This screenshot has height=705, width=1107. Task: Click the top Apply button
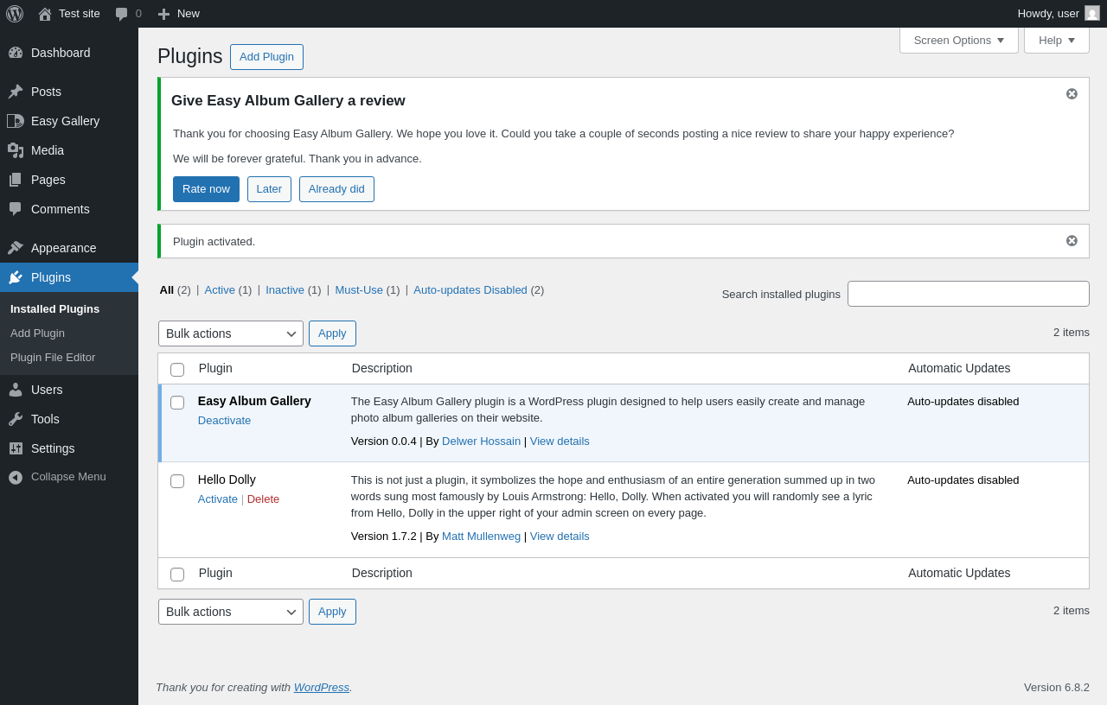coord(332,333)
